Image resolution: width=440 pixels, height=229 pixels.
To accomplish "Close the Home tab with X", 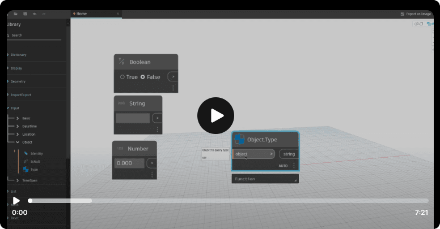I will tap(117, 14).
